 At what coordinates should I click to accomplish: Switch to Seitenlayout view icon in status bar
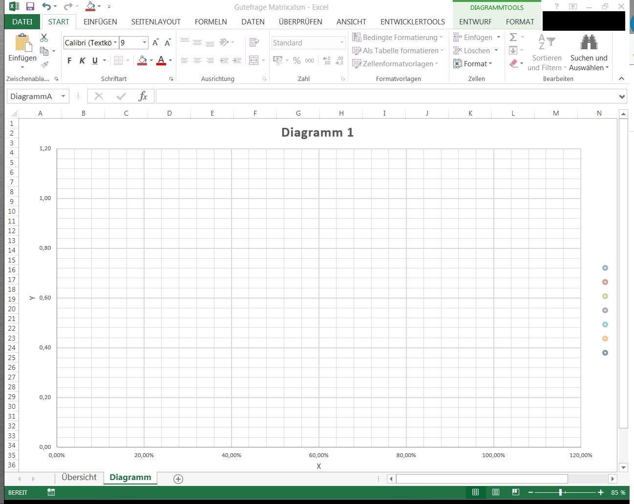(x=495, y=492)
